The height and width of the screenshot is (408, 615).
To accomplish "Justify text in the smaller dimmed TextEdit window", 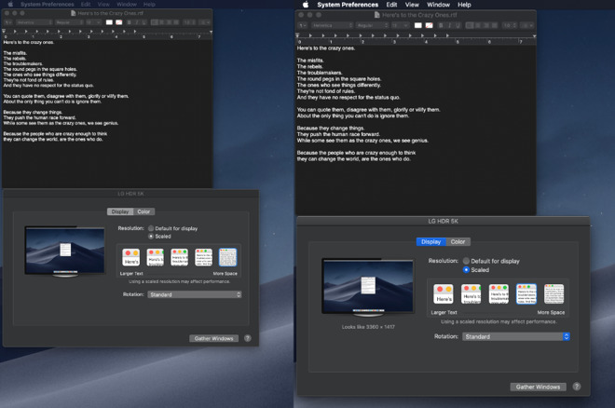I will coord(176,22).
